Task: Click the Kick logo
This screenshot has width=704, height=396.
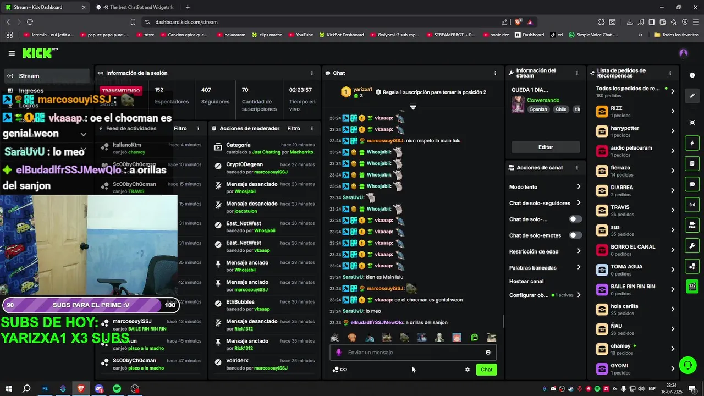Action: click(40, 53)
